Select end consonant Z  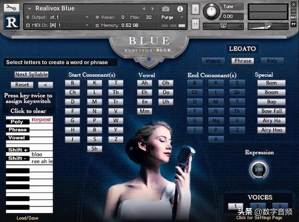[237, 130]
